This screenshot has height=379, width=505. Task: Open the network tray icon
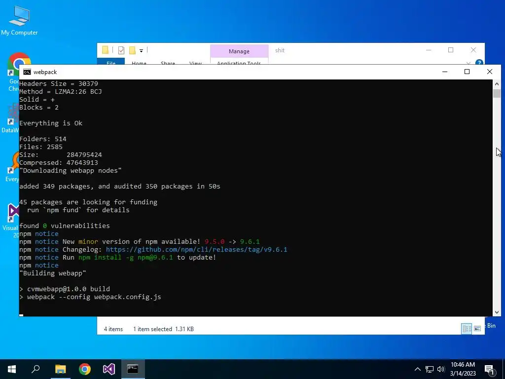tap(429, 369)
